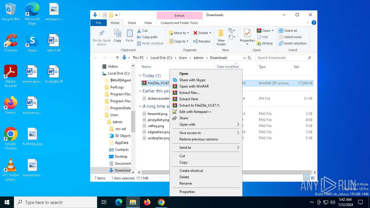370x208 pixels.
Task: Open the Compressed Folder Tools tab
Action: [180, 23]
